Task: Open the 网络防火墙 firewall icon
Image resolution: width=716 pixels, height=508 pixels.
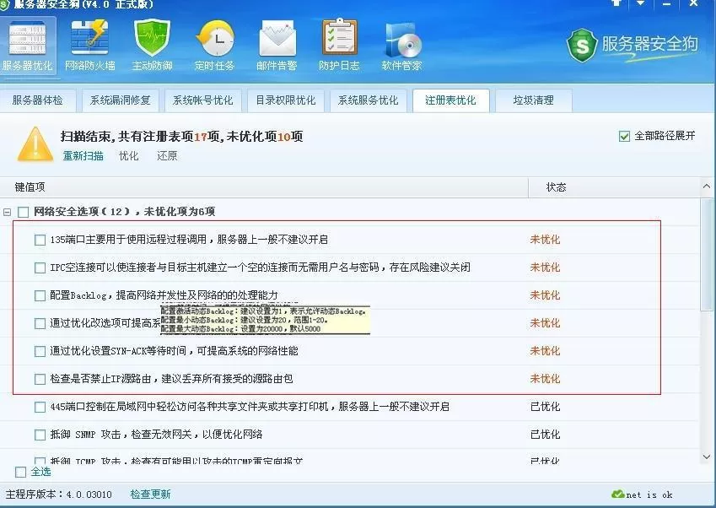Action: [x=90, y=46]
